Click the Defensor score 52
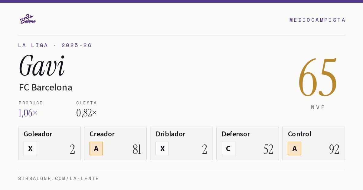Screen dimensions: 363x190 [268, 149]
